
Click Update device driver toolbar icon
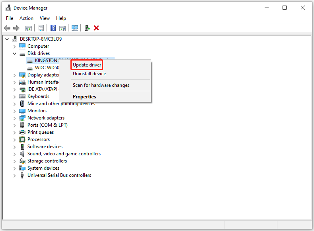pyautogui.click(x=88, y=28)
